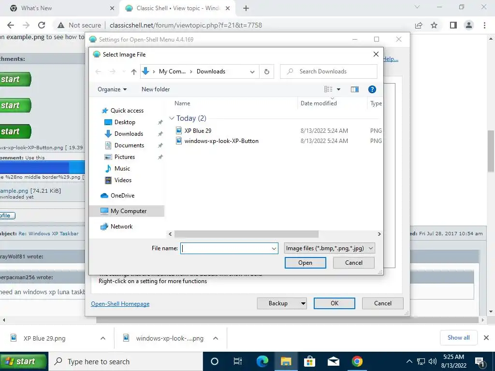Open windows-xp-look download item options
The height and width of the screenshot is (371, 495).
tap(216, 338)
